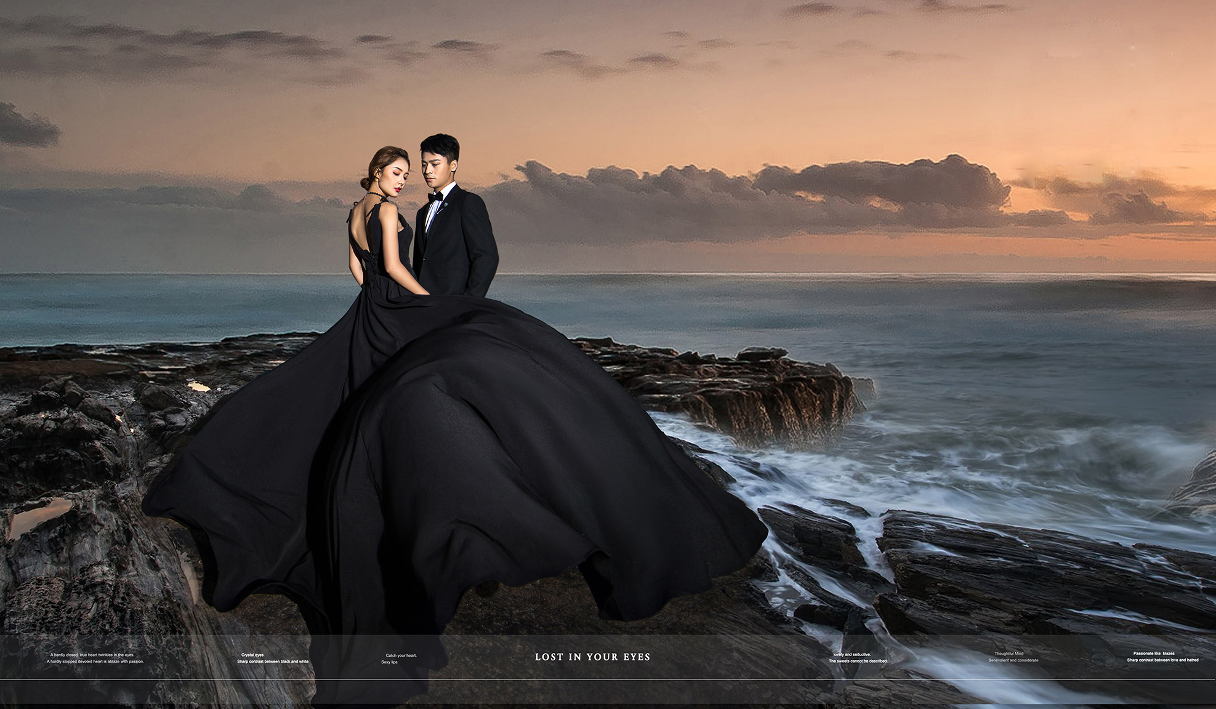Click the "Sexy lips" caption text

pyautogui.click(x=389, y=662)
